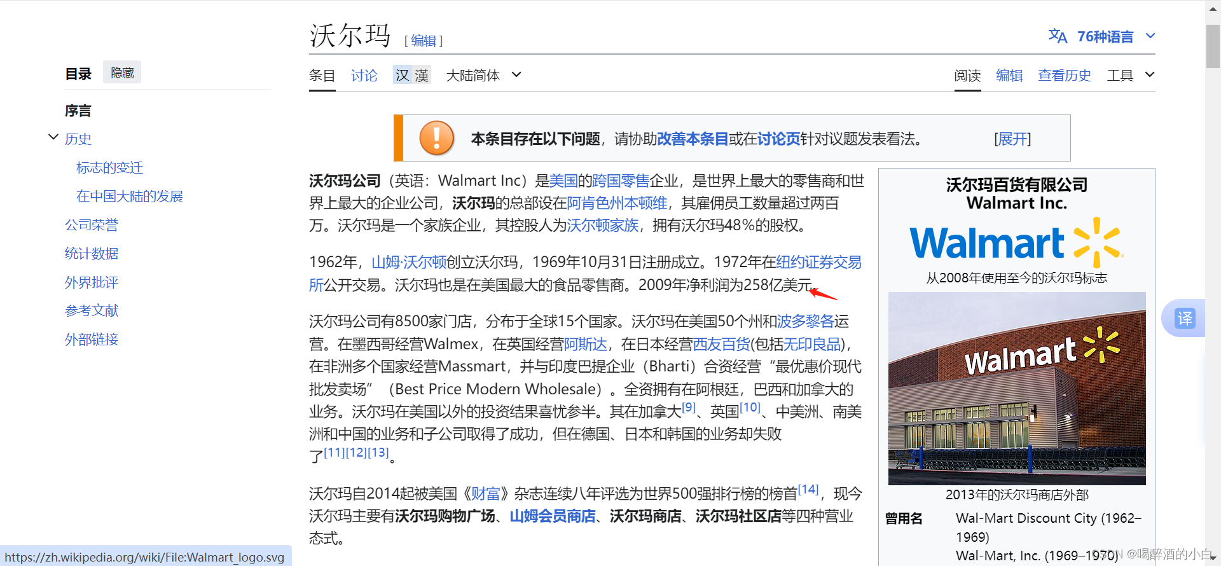1221x566 pixels.
Task: Click the floating 译 translate button
Action: (x=1185, y=318)
